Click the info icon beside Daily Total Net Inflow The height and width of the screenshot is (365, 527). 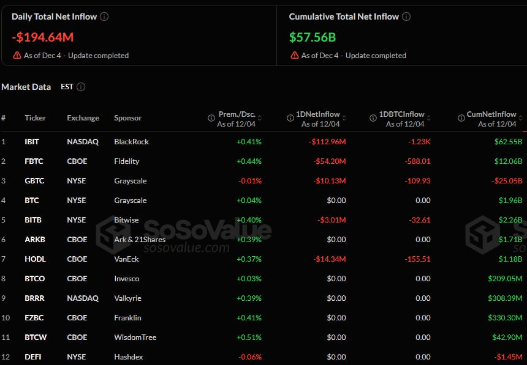[x=104, y=17]
